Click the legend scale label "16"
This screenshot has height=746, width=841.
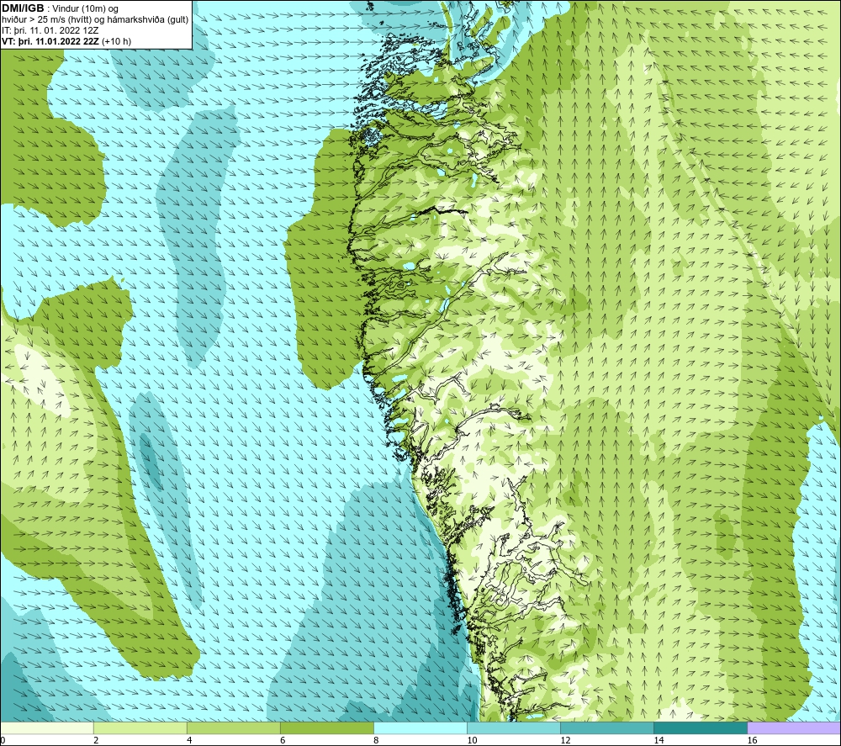tap(752, 740)
